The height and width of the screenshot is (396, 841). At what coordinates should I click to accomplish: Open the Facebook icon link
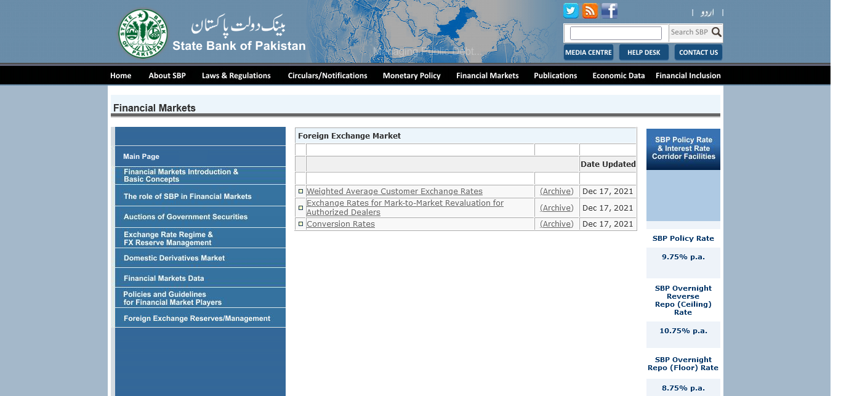coord(610,10)
